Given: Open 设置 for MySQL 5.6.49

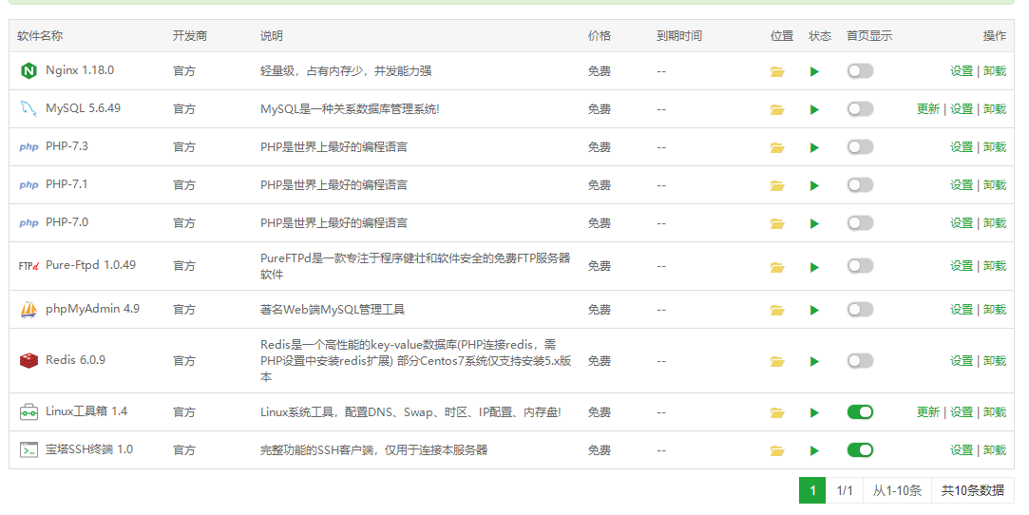Looking at the screenshot, I should (962, 109).
